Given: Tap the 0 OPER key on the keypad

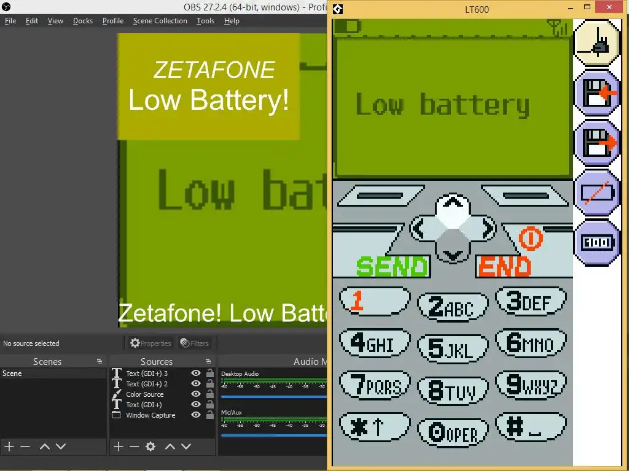Looking at the screenshot, I should [453, 433].
